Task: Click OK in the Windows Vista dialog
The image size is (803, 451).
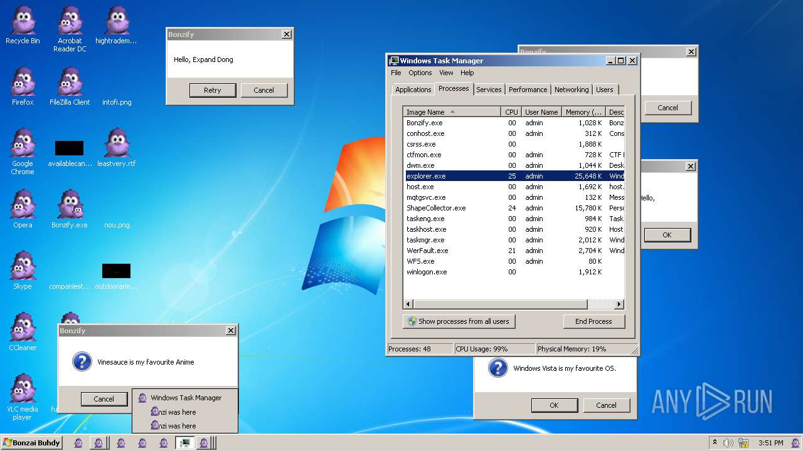Action: pos(554,405)
